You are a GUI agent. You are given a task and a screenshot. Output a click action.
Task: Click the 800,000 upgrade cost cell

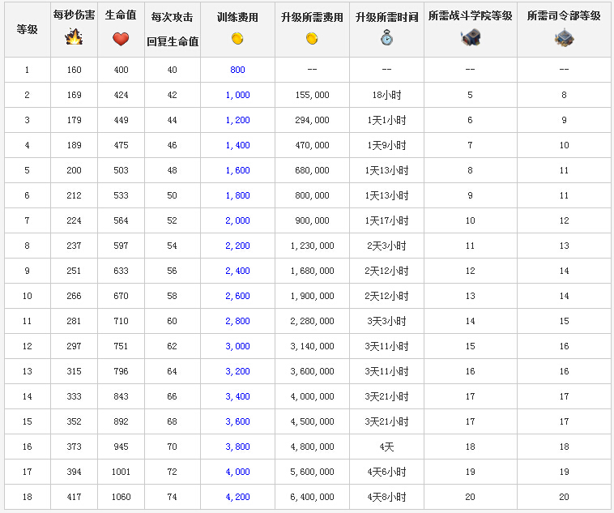tap(312, 195)
